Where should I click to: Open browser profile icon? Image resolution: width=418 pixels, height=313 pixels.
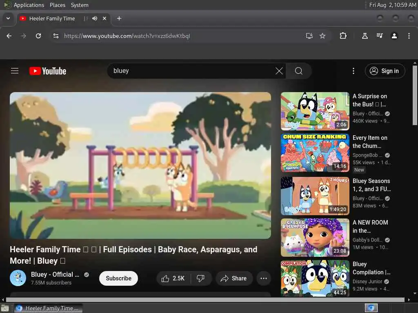(394, 36)
